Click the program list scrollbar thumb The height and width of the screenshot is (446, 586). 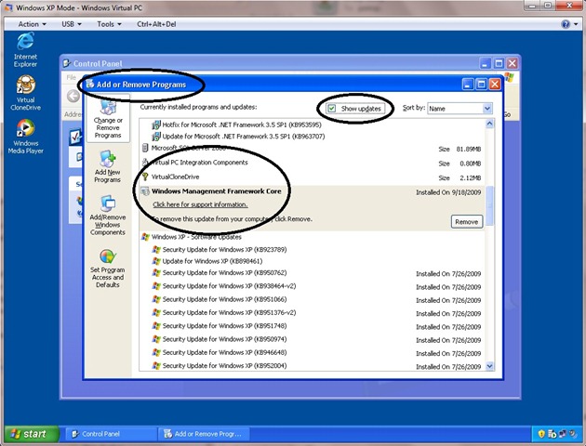pos(489,205)
